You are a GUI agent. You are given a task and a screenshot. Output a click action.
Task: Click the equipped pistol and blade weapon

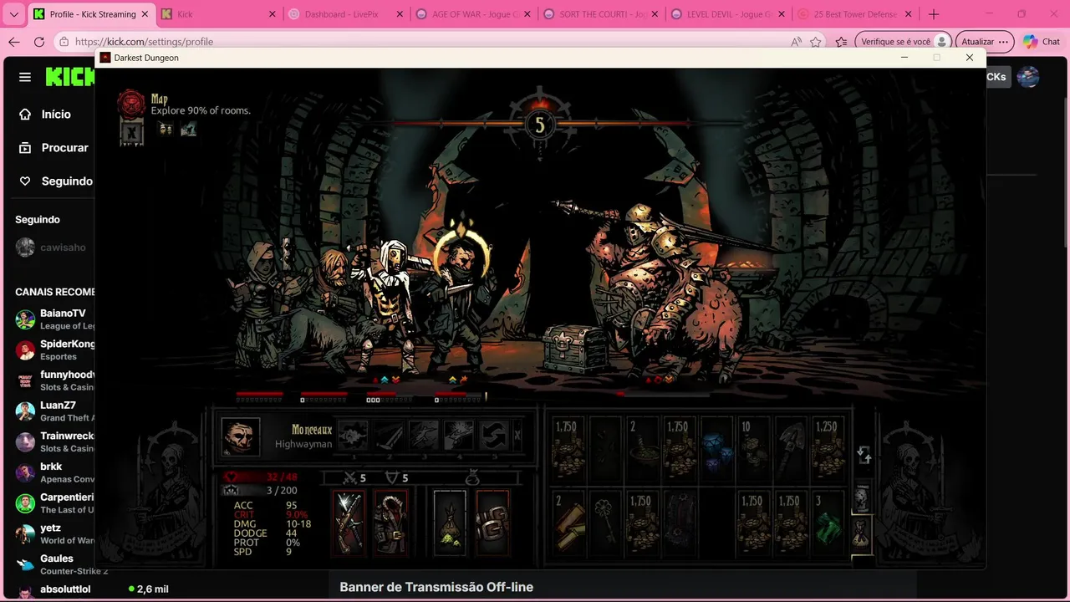[349, 522]
